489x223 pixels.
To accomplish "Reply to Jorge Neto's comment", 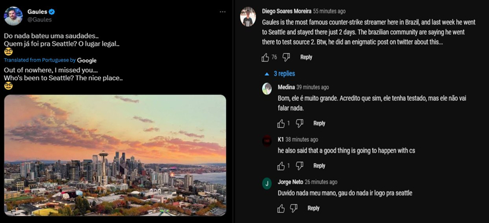I will (x=314, y=208).
